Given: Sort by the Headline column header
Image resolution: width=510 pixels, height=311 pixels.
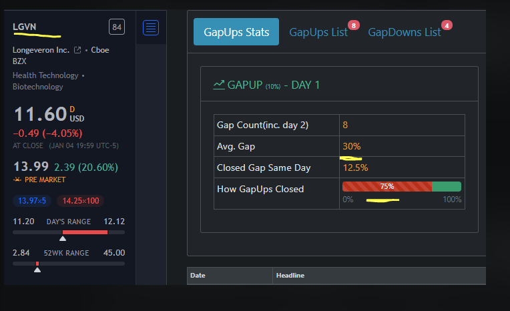Looking at the screenshot, I should pos(379,276).
